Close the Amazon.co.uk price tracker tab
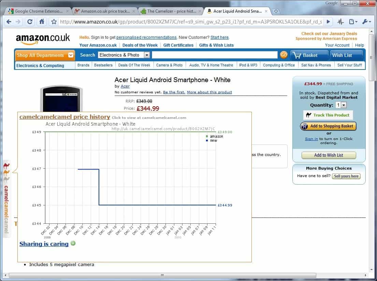The image size is (377, 281). 134,11
